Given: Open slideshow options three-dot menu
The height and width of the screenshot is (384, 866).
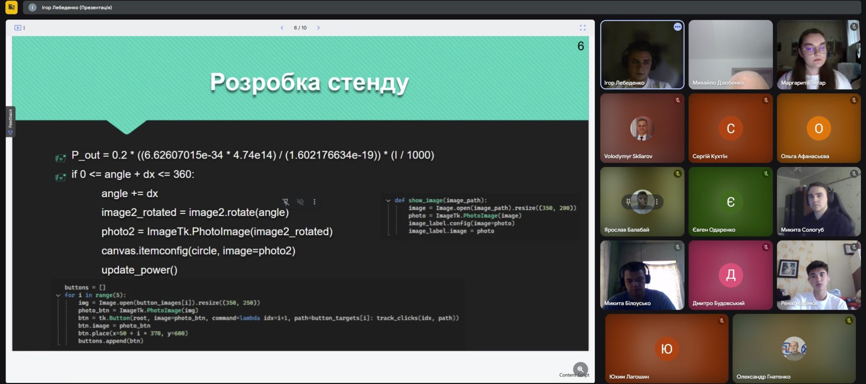Looking at the screenshot, I should click(24, 28).
